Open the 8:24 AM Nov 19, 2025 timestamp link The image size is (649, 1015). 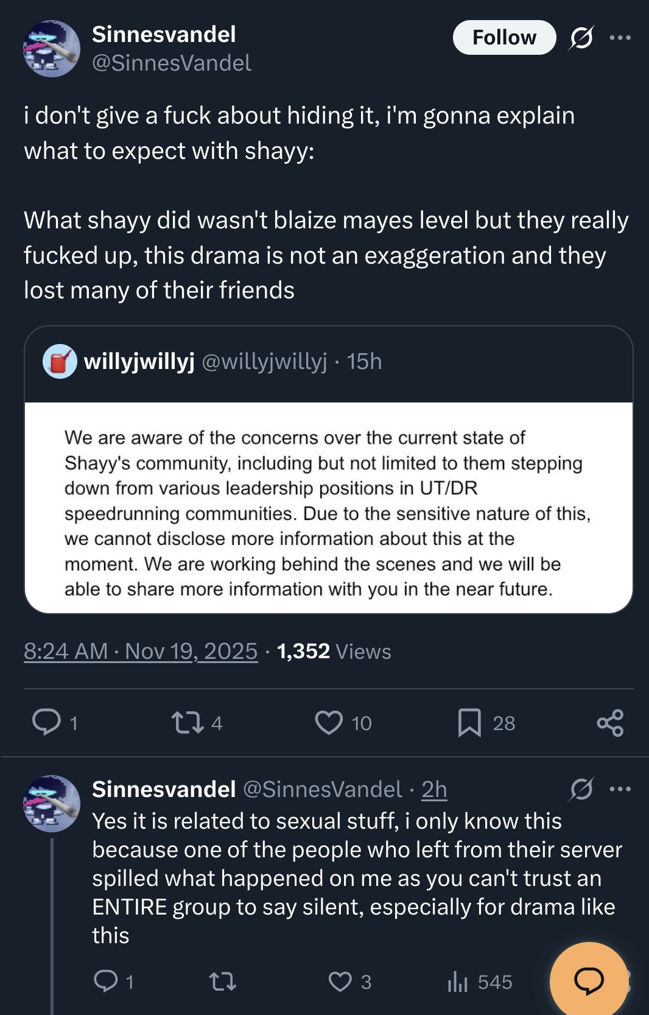(141, 651)
